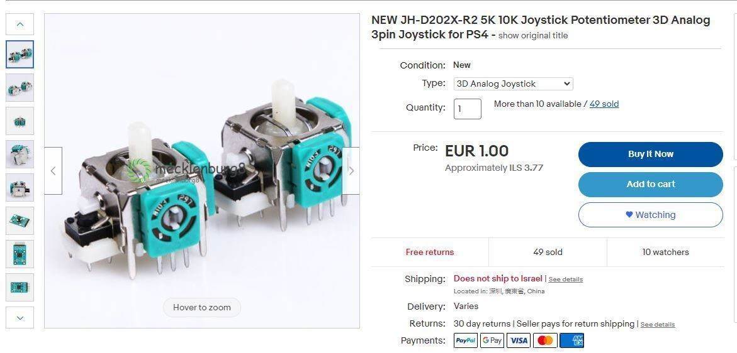
Task: Open the See details link for returns
Action: [x=658, y=324]
